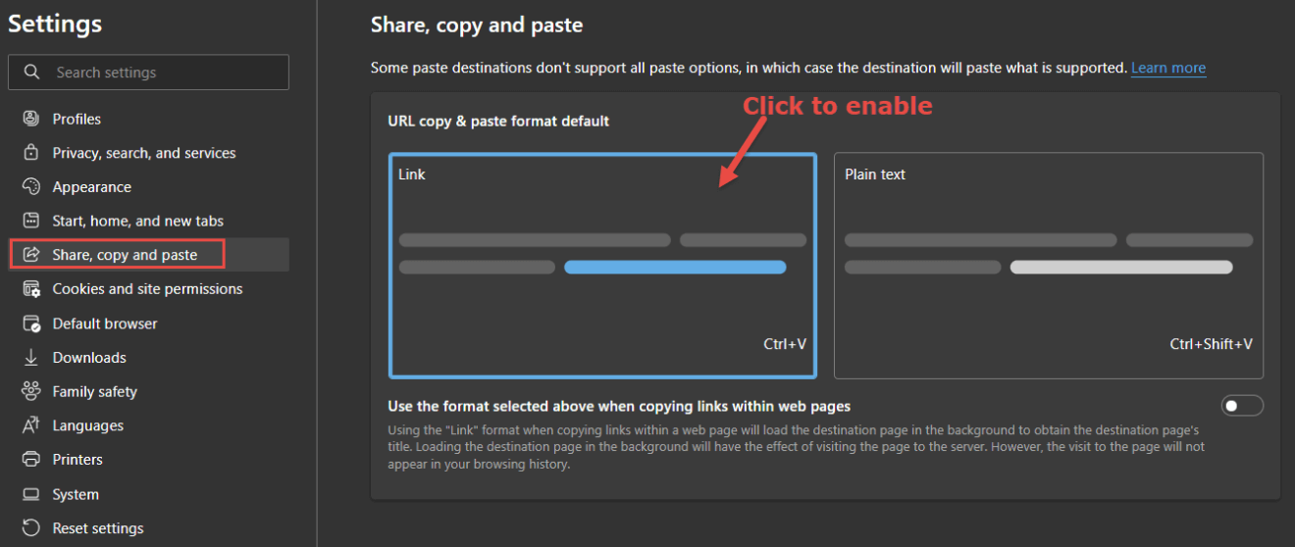Click the Cookies and site permissions icon
This screenshot has height=547, width=1295.
tap(31, 289)
